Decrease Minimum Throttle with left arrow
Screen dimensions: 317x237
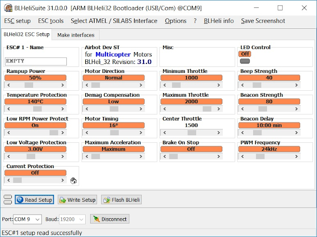[164, 85]
